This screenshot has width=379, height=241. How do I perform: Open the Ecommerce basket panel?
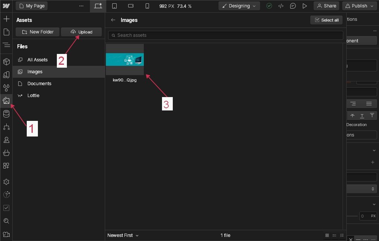tap(6, 153)
